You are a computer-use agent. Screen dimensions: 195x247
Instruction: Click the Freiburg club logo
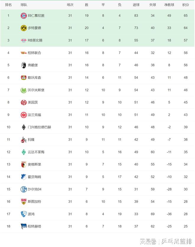point(24,65)
